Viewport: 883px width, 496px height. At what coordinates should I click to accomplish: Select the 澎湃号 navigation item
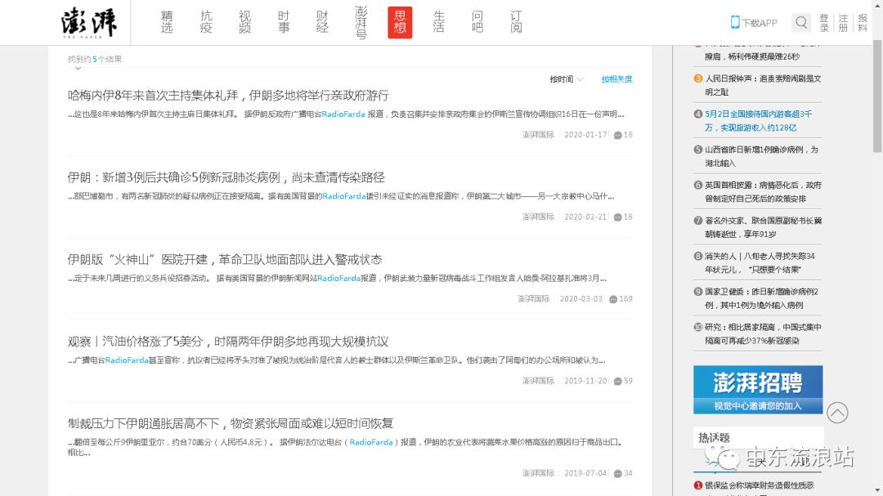click(361, 22)
